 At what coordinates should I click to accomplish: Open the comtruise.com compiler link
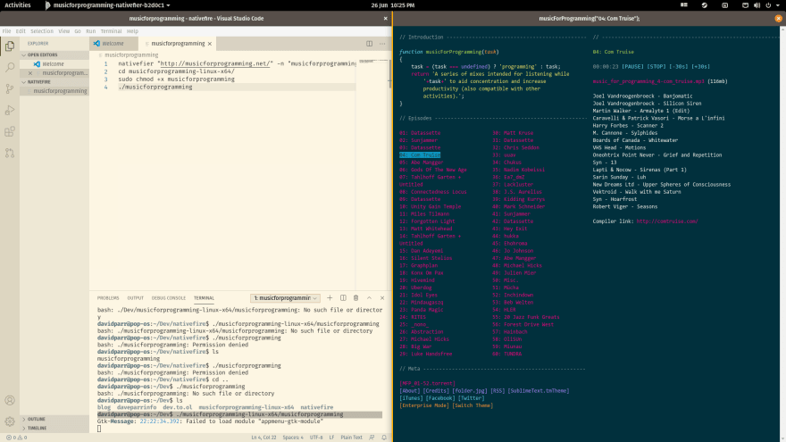667,221
